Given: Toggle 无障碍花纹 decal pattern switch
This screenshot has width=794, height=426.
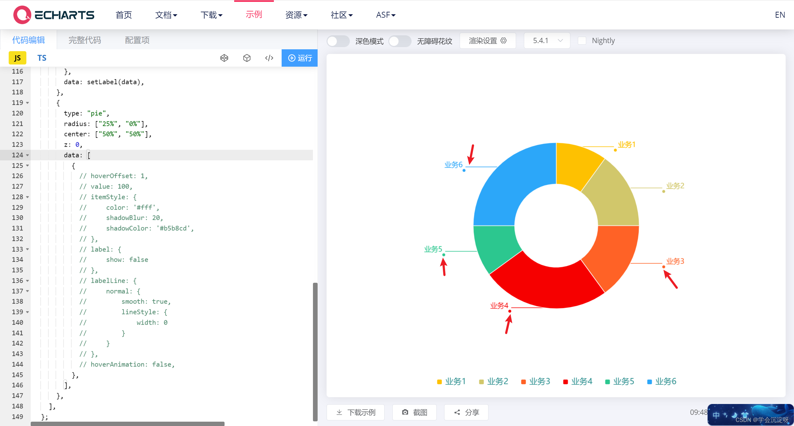Looking at the screenshot, I should pyautogui.click(x=400, y=41).
